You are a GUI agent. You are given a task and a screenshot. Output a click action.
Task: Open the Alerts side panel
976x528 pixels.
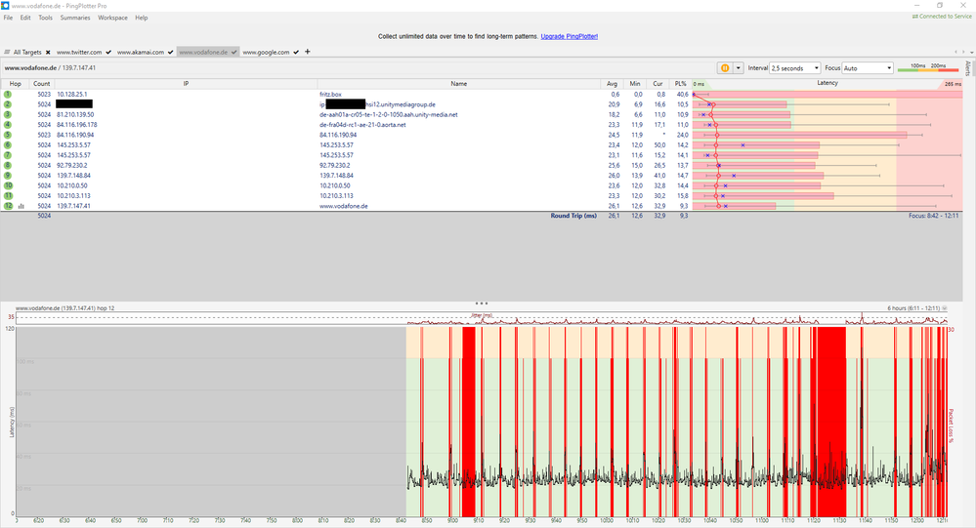tap(968, 68)
